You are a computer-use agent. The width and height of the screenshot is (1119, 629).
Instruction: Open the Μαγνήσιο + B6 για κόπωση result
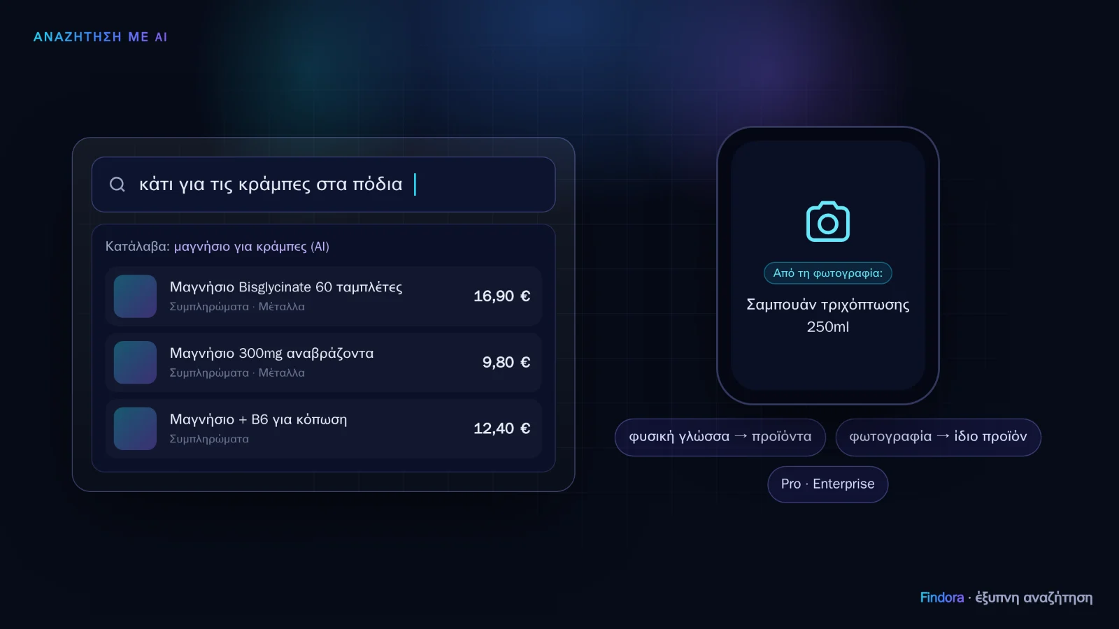click(323, 429)
